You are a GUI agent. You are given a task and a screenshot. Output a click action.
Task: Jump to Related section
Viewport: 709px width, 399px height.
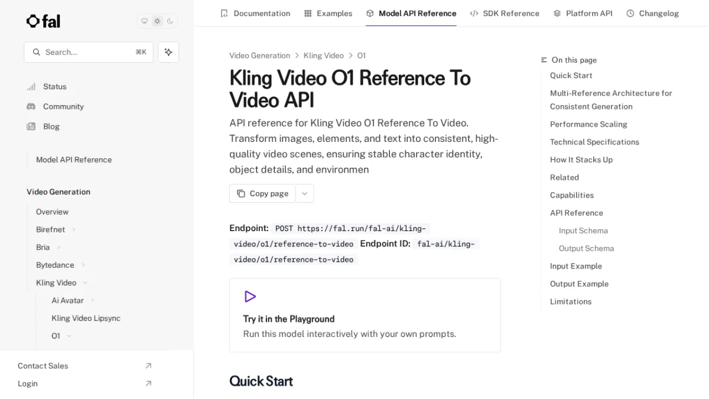coord(564,177)
